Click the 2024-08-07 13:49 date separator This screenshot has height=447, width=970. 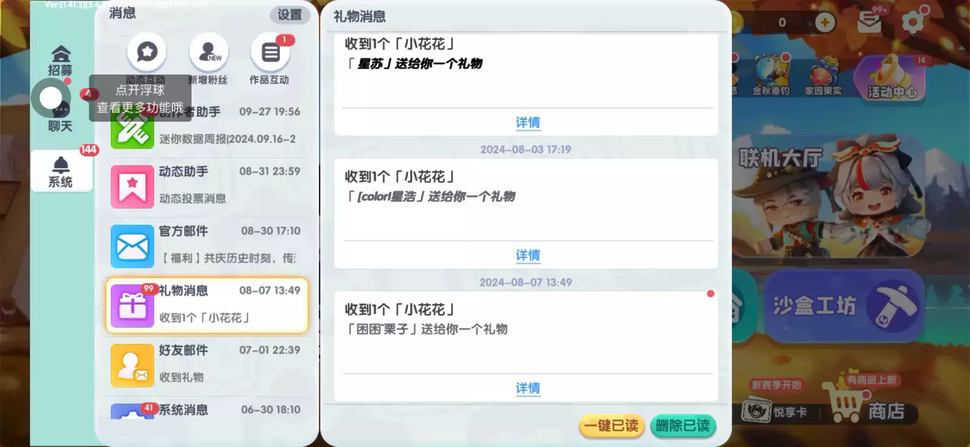tap(525, 282)
